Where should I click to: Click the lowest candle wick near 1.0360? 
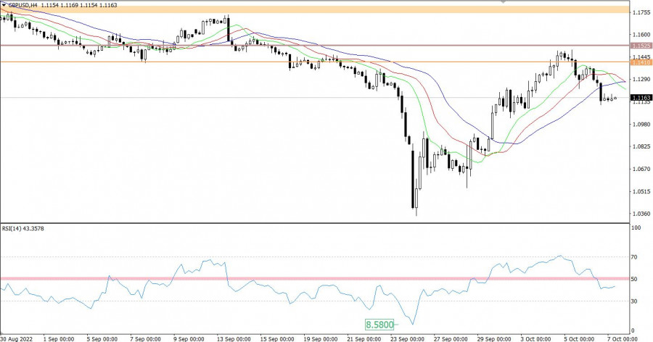416,214
